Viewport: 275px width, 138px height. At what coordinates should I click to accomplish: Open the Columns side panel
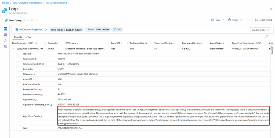pyautogui.click(x=272, y=48)
